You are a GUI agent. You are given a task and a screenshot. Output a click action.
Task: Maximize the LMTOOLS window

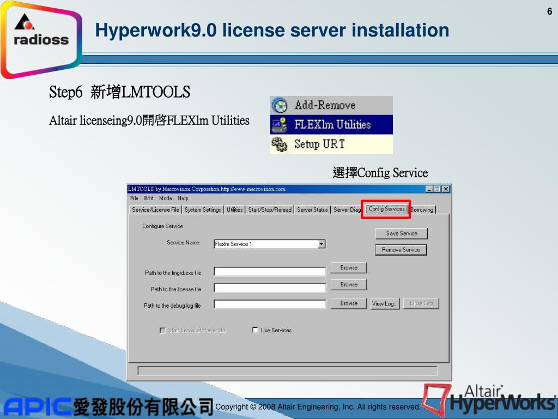[438, 189]
